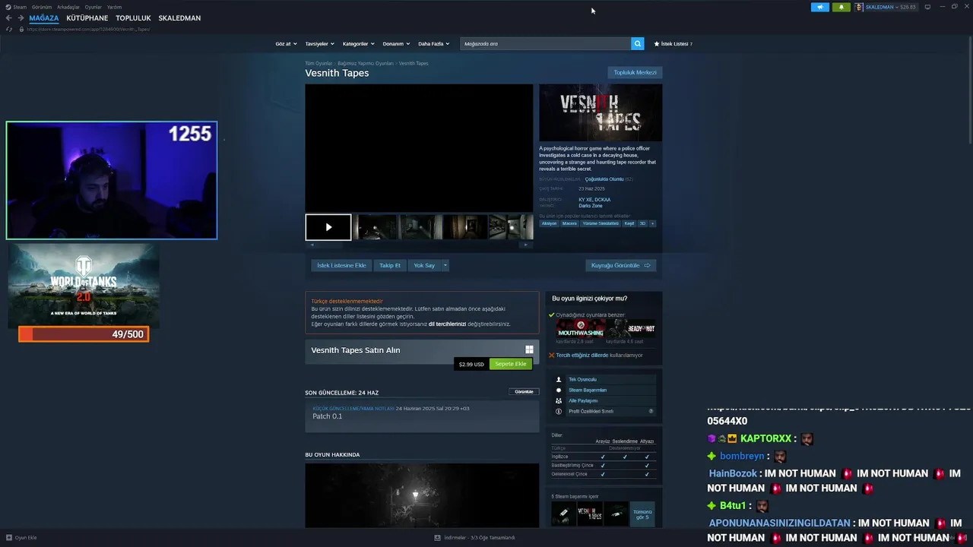Click the plus button after 3D tag
This screenshot has width=973, height=547.
pyautogui.click(x=652, y=223)
